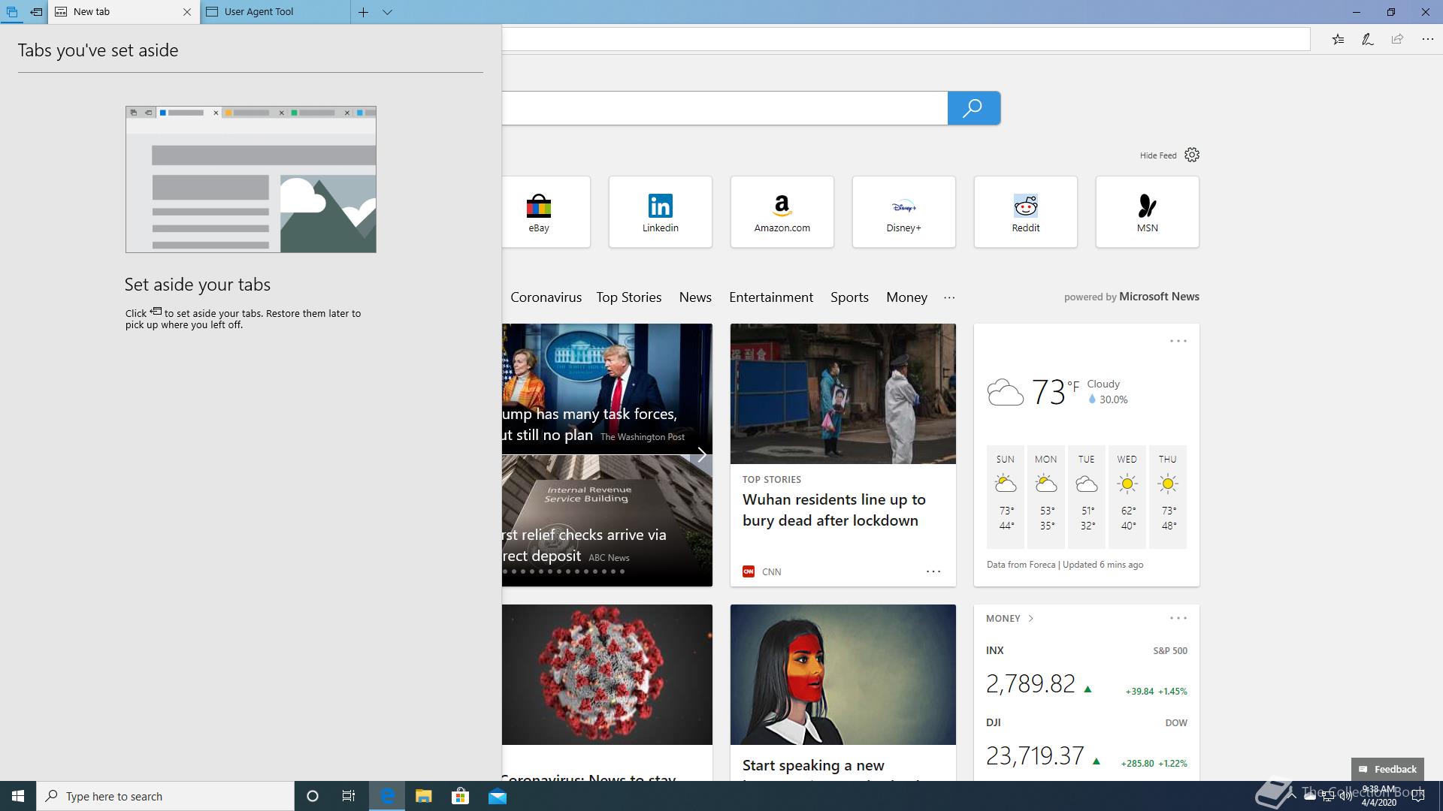Select the Entertainment feed category
This screenshot has height=811, width=1443.
[x=771, y=297]
